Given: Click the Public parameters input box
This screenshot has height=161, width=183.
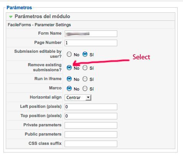Looking at the screenshot, I should pyautogui.click(x=91, y=134).
